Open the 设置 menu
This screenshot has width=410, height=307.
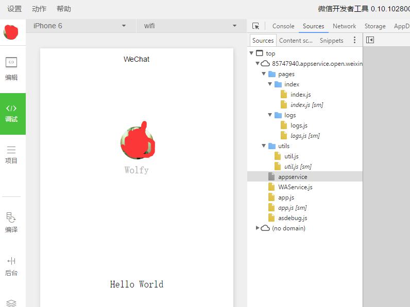pyautogui.click(x=14, y=9)
